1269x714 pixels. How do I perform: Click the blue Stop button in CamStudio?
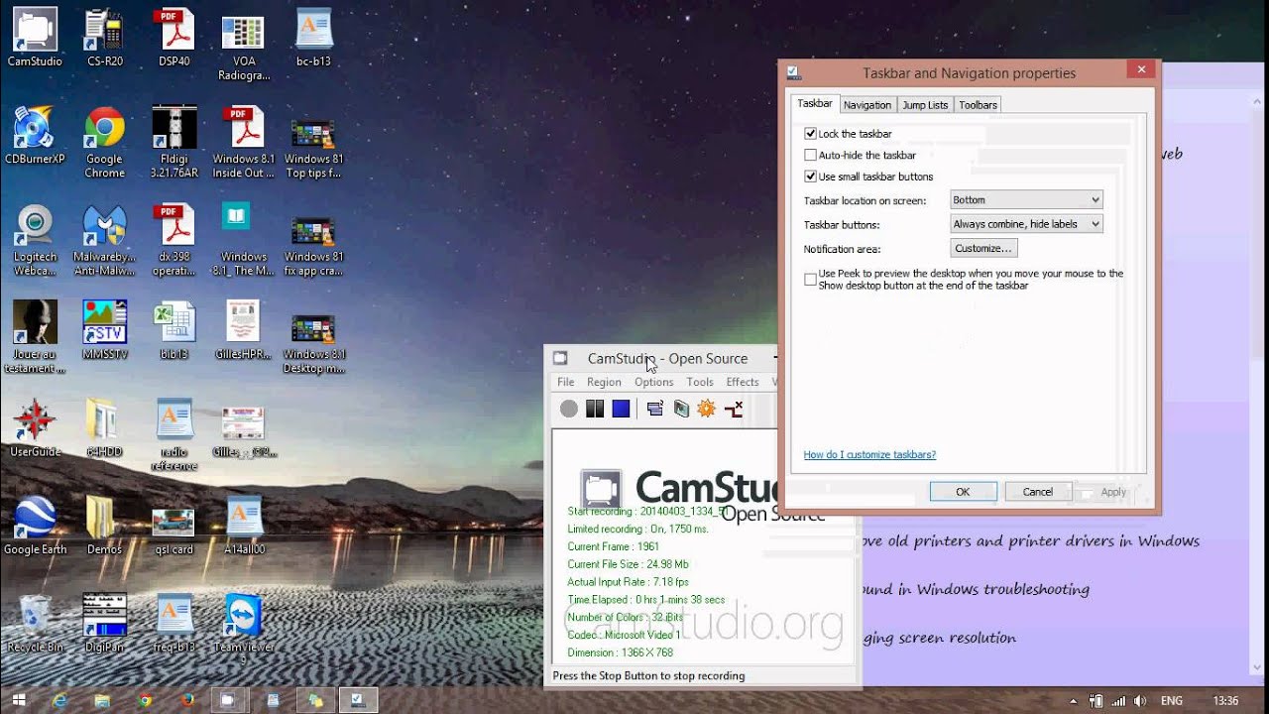point(621,409)
